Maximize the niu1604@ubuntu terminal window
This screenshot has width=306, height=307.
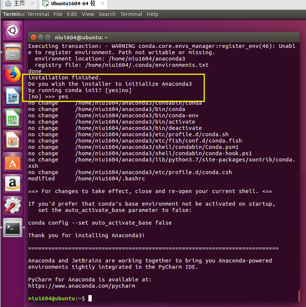48,37
